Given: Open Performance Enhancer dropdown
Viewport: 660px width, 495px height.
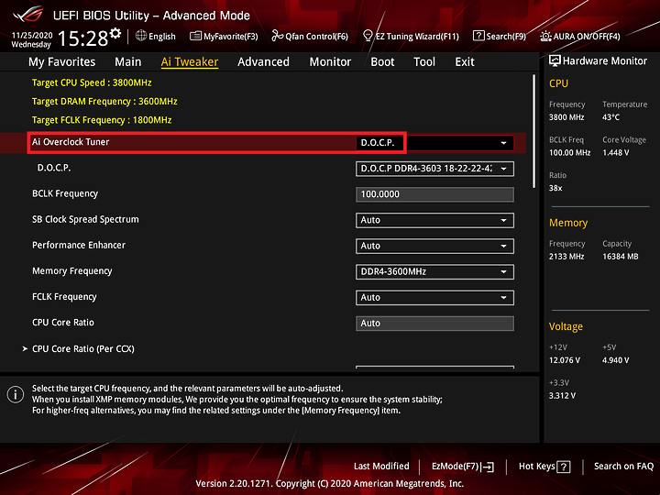Looking at the screenshot, I should coord(434,246).
